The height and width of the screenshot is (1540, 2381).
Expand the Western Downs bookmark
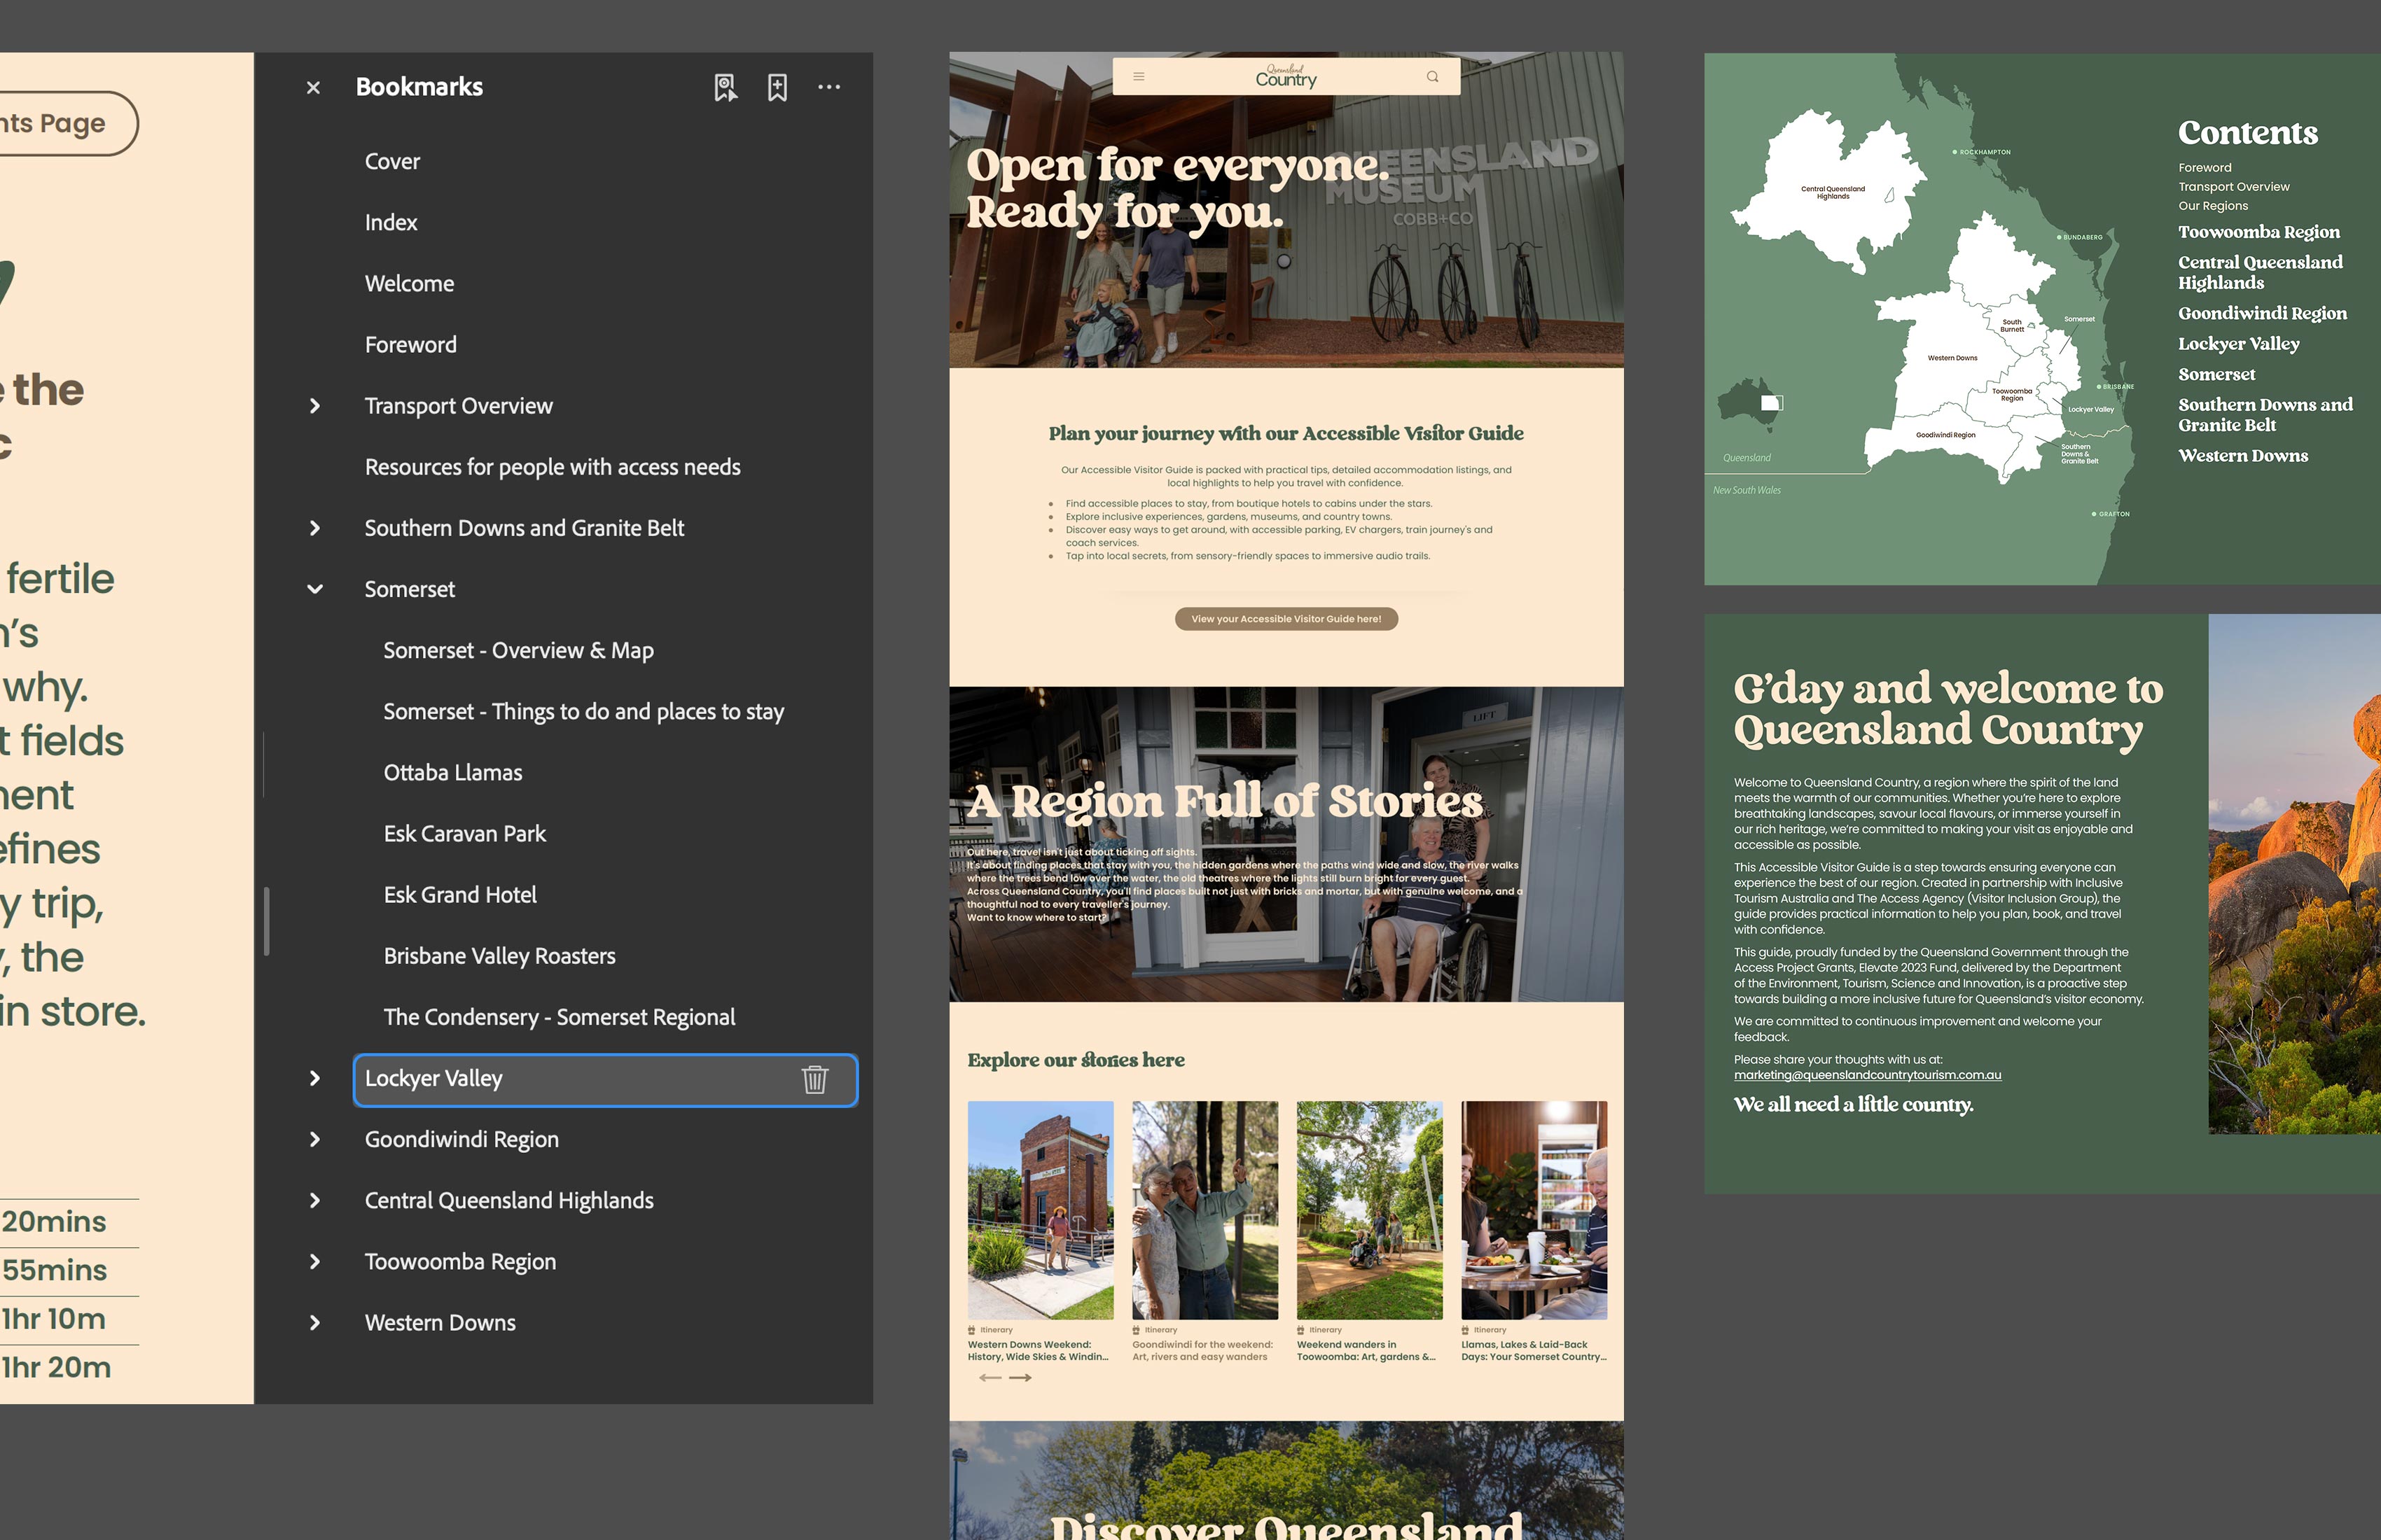coord(315,1322)
